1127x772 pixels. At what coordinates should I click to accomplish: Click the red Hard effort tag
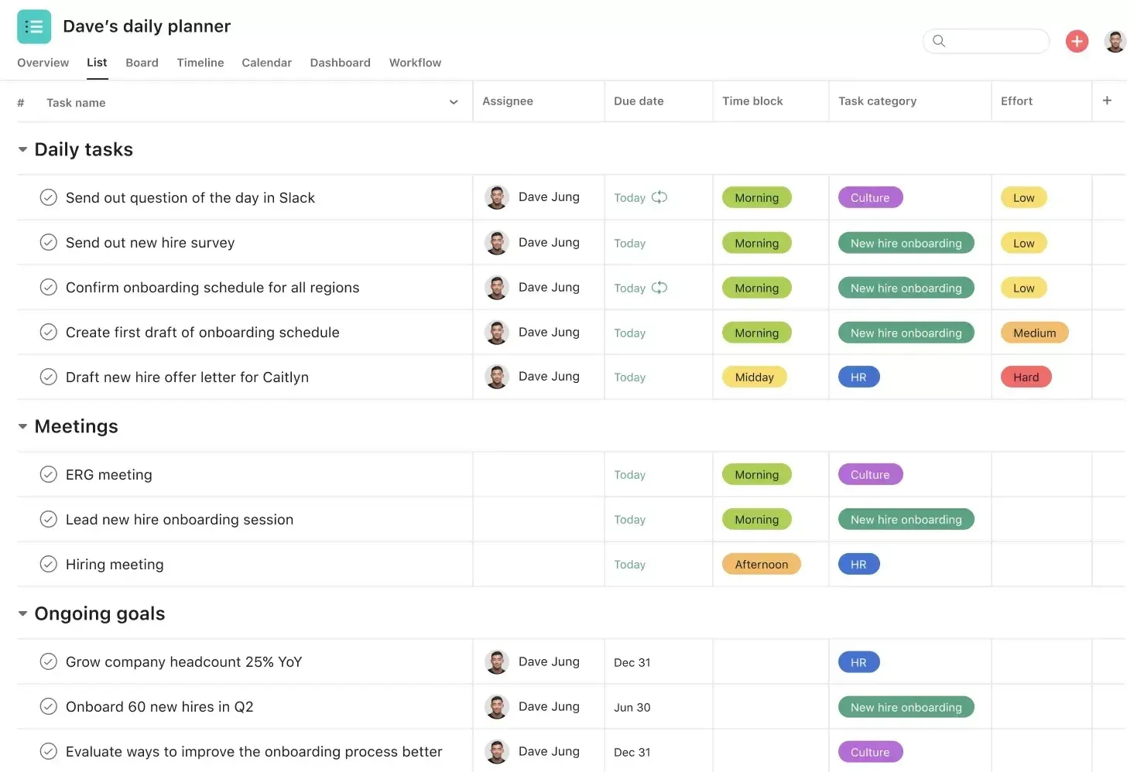tap(1026, 377)
